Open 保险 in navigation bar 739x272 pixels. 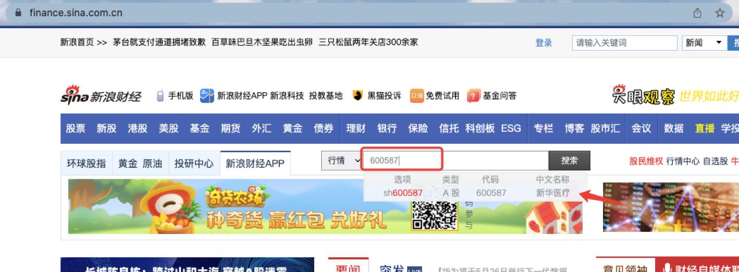[x=418, y=128]
